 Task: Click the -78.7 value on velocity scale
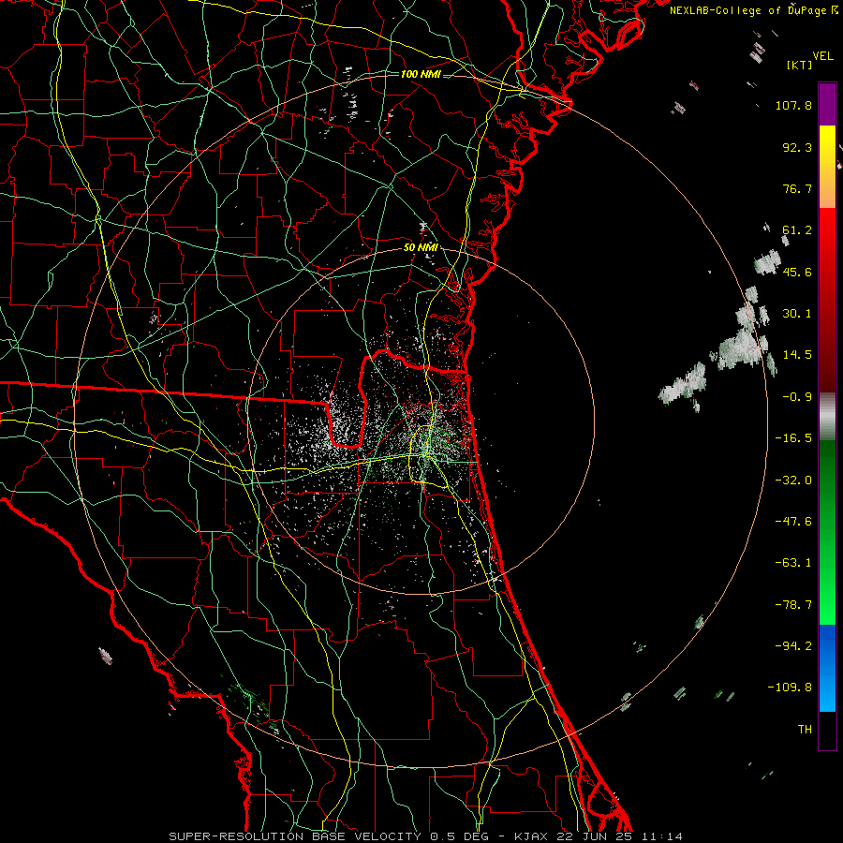click(793, 605)
